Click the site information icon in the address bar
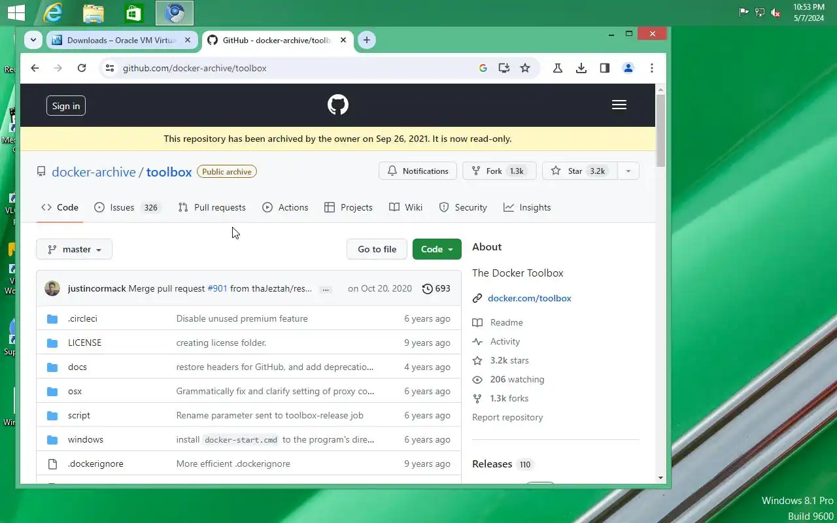Image resolution: width=837 pixels, height=523 pixels. coord(110,68)
